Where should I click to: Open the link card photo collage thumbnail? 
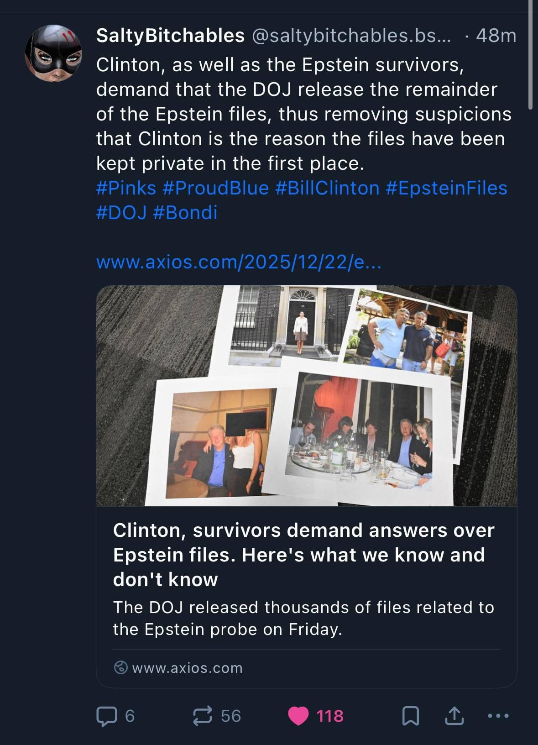(306, 395)
